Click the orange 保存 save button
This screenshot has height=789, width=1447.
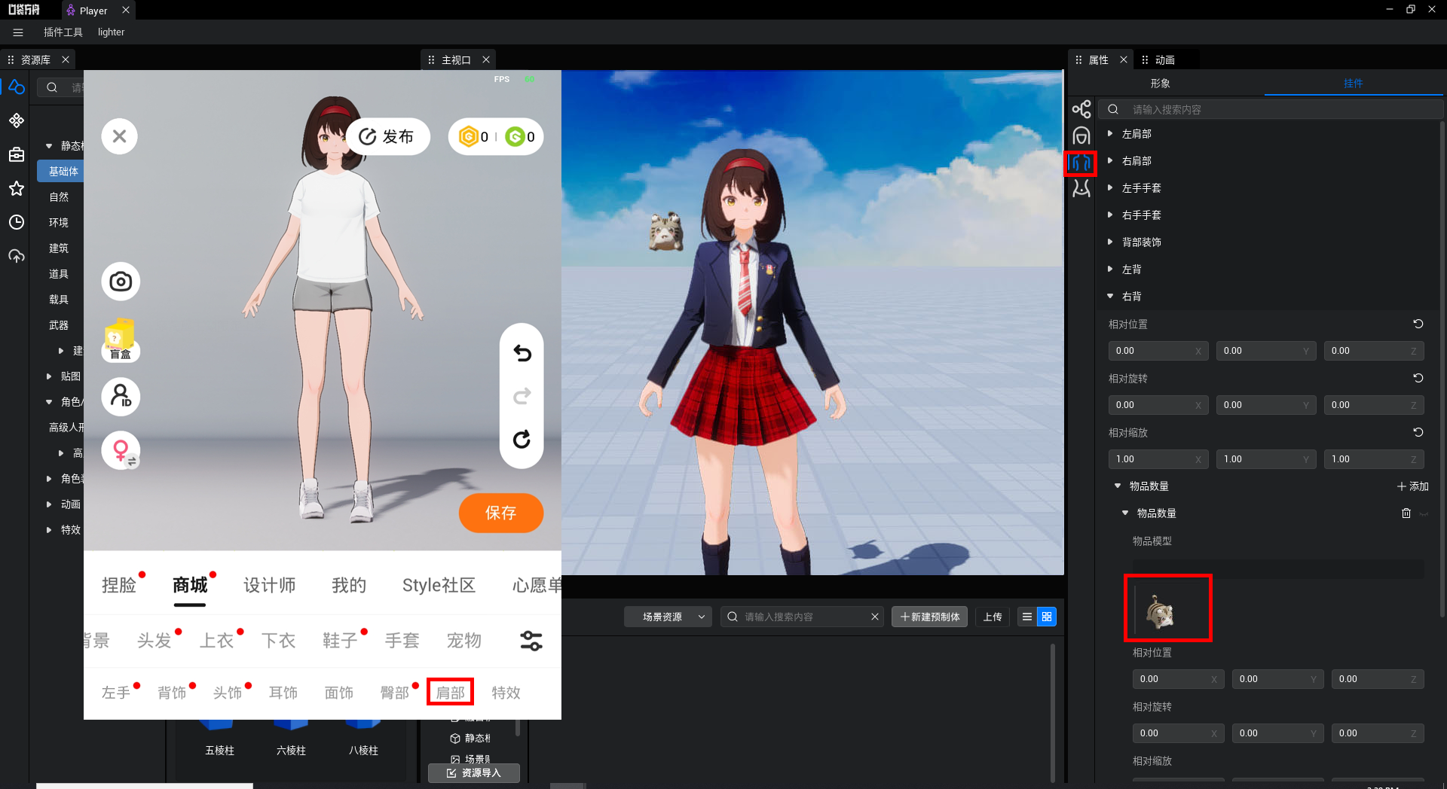pos(500,513)
